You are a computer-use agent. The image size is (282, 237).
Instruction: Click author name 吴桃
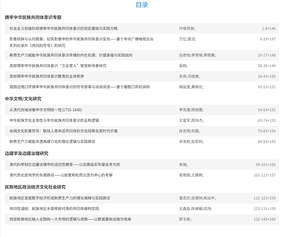pyautogui.click(x=183, y=66)
